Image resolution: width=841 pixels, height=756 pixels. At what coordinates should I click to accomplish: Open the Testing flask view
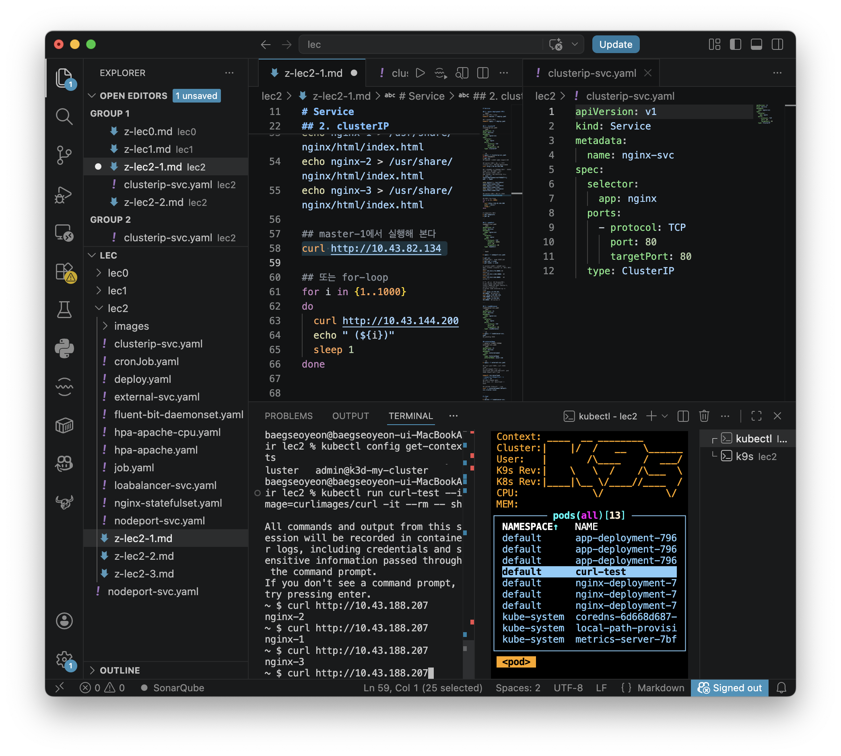point(64,310)
